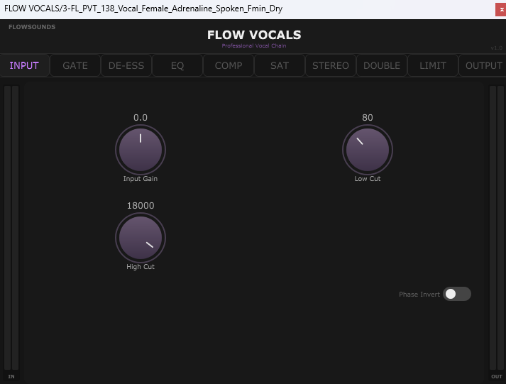Viewport: 506px width, 384px height.
Task: Click the Phase Invert label
Action: point(419,295)
